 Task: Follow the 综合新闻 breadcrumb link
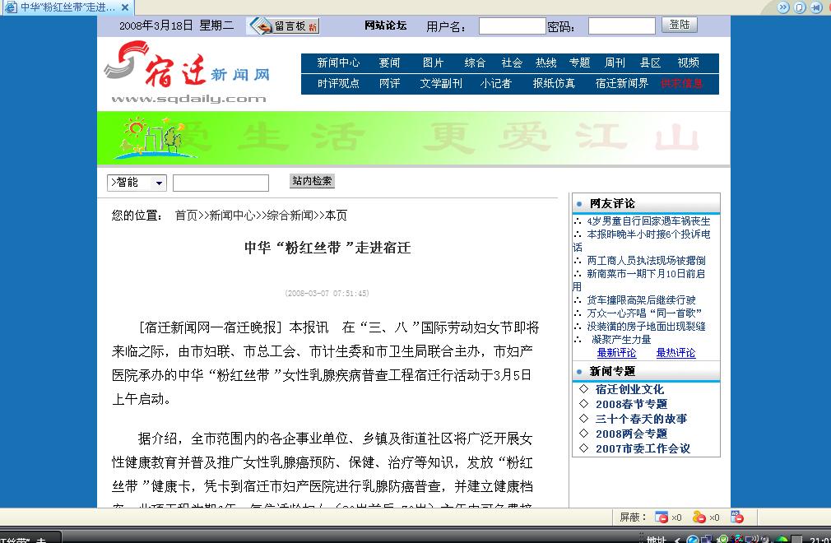click(290, 215)
